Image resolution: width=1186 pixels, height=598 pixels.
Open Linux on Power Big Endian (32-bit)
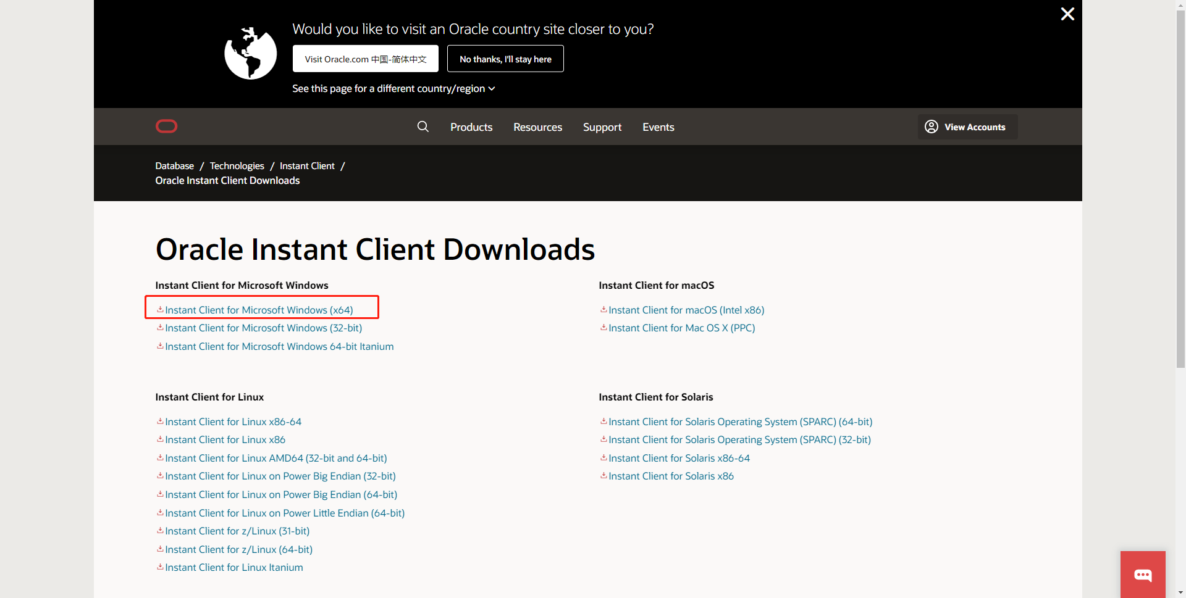click(x=280, y=476)
